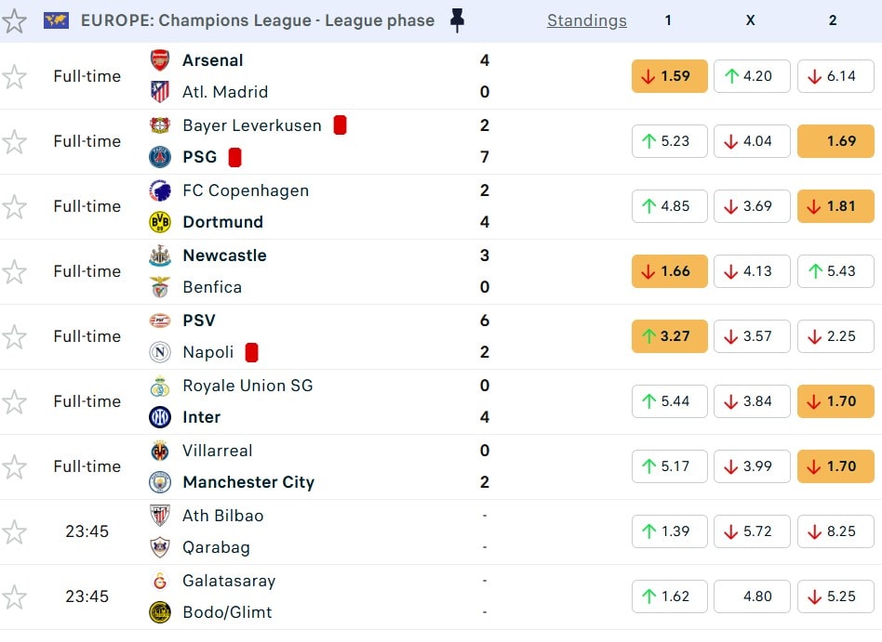
Task: Click the Dortmund BVB badge
Action: pos(160,222)
